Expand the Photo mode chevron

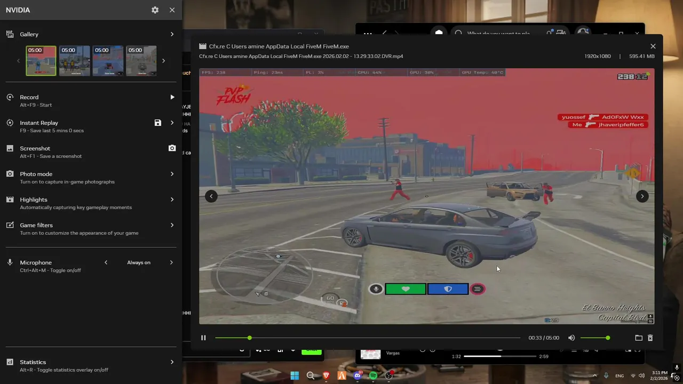172,174
